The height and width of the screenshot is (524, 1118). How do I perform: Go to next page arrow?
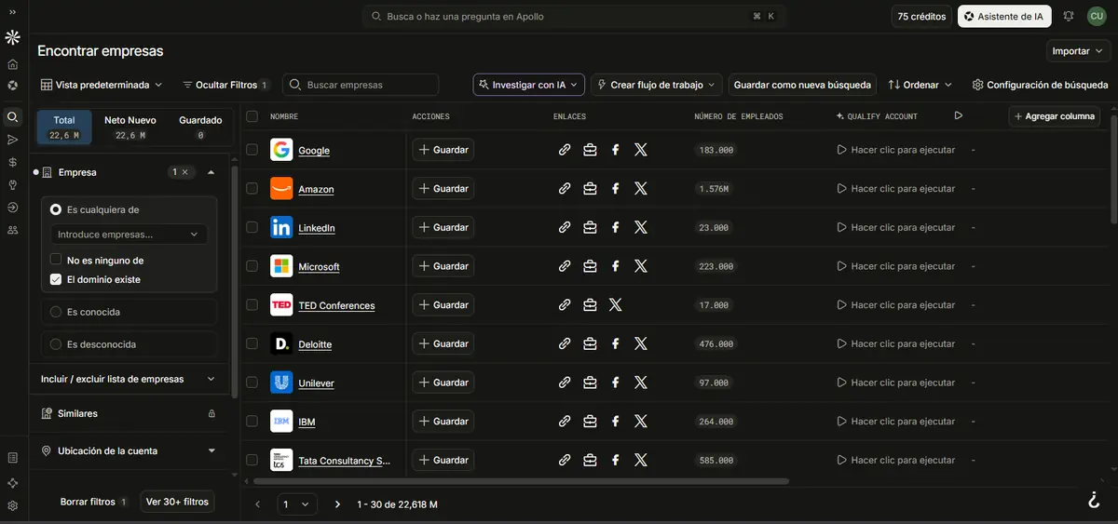[x=337, y=504]
